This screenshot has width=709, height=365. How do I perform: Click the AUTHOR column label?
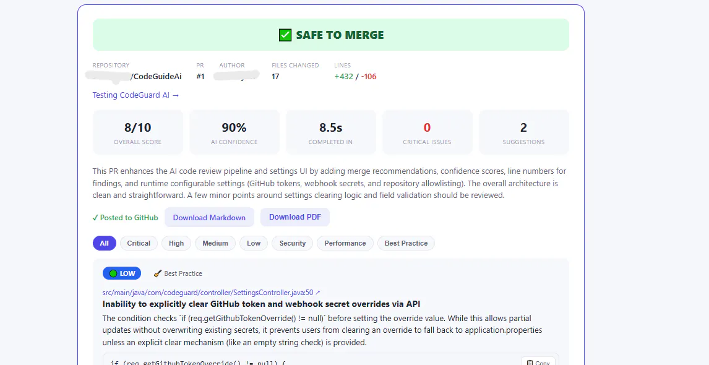pyautogui.click(x=232, y=65)
